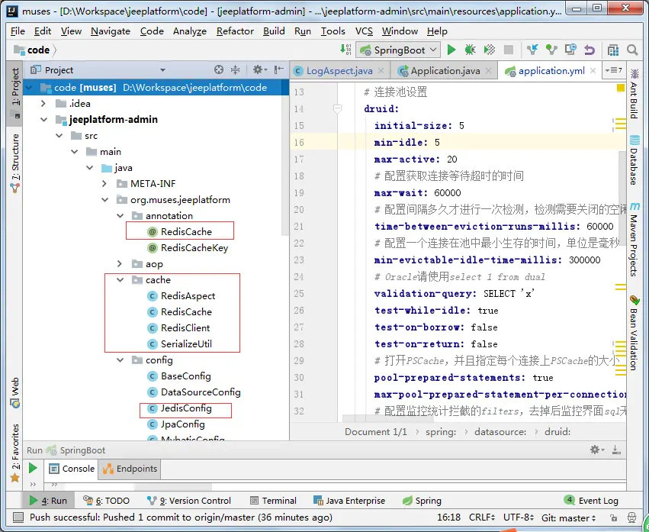Viewport: 649px width, 532px height.
Task: Click the Revert changes arrow icon
Action: coord(589,50)
